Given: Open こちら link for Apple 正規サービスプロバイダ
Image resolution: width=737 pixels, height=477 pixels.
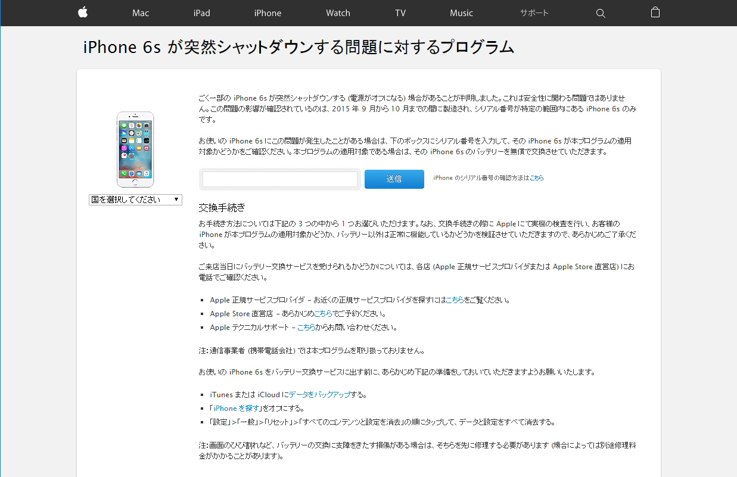Looking at the screenshot, I should coord(455,300).
